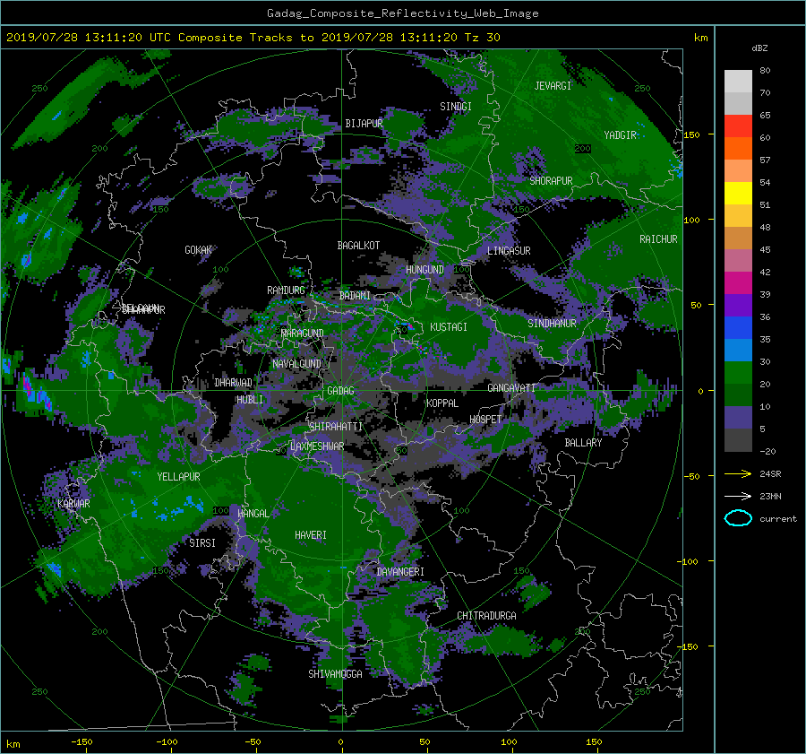Select the 80 dBZ light gray swatch
806x754 pixels.
coord(738,81)
